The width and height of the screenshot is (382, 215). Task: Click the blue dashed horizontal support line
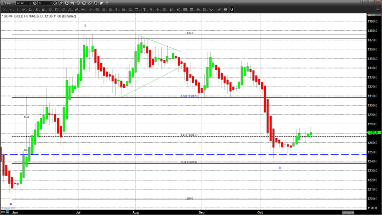point(159,154)
